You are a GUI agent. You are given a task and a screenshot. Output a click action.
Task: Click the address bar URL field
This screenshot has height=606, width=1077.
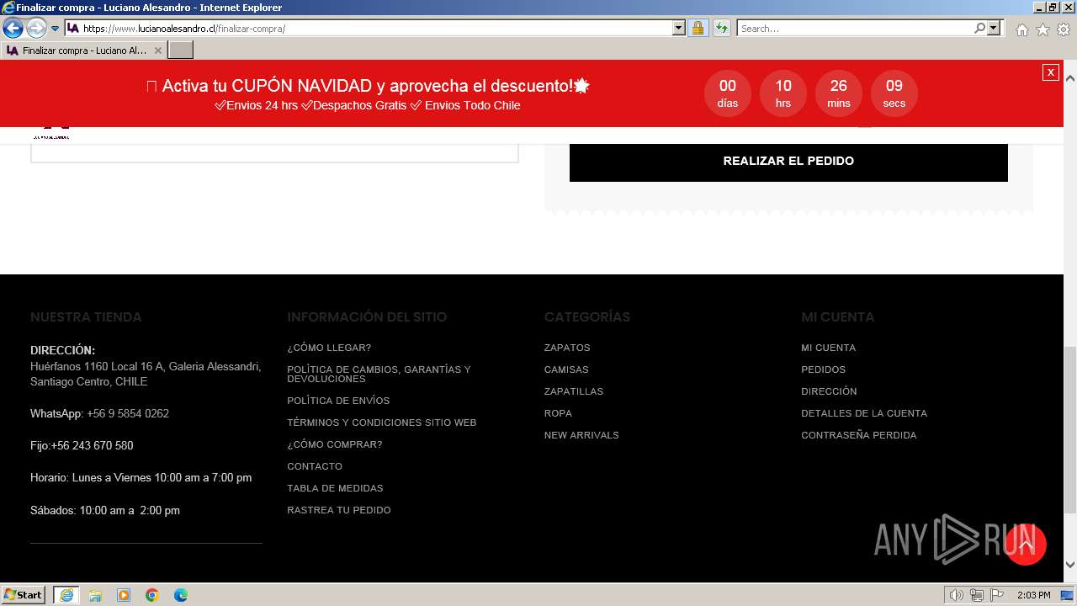point(369,28)
